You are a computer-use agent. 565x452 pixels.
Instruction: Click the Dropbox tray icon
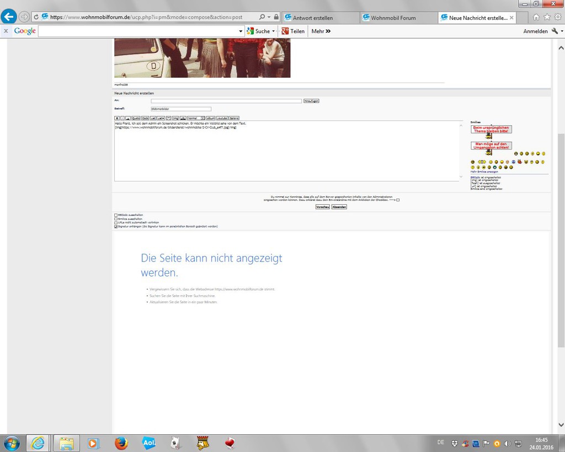455,443
